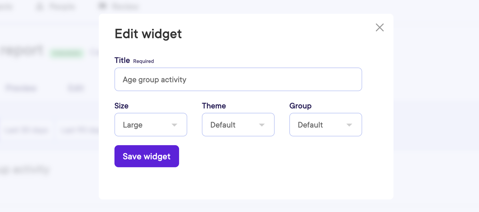
Task: Click the blurred green status badge
Action: [x=67, y=53]
